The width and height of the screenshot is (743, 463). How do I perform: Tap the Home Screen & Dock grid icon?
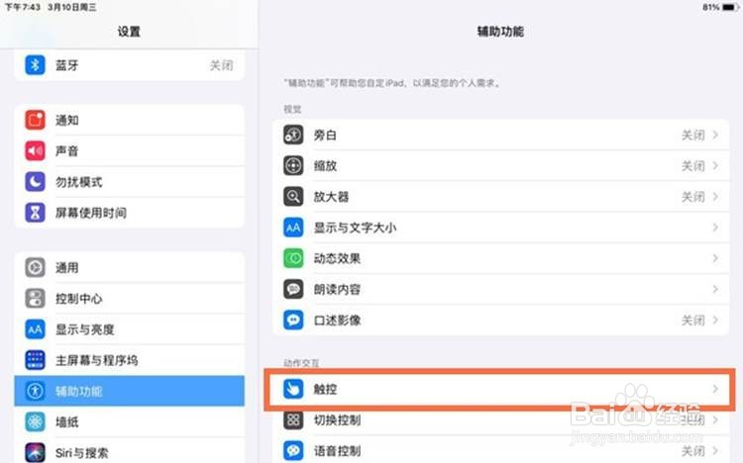pyautogui.click(x=35, y=360)
